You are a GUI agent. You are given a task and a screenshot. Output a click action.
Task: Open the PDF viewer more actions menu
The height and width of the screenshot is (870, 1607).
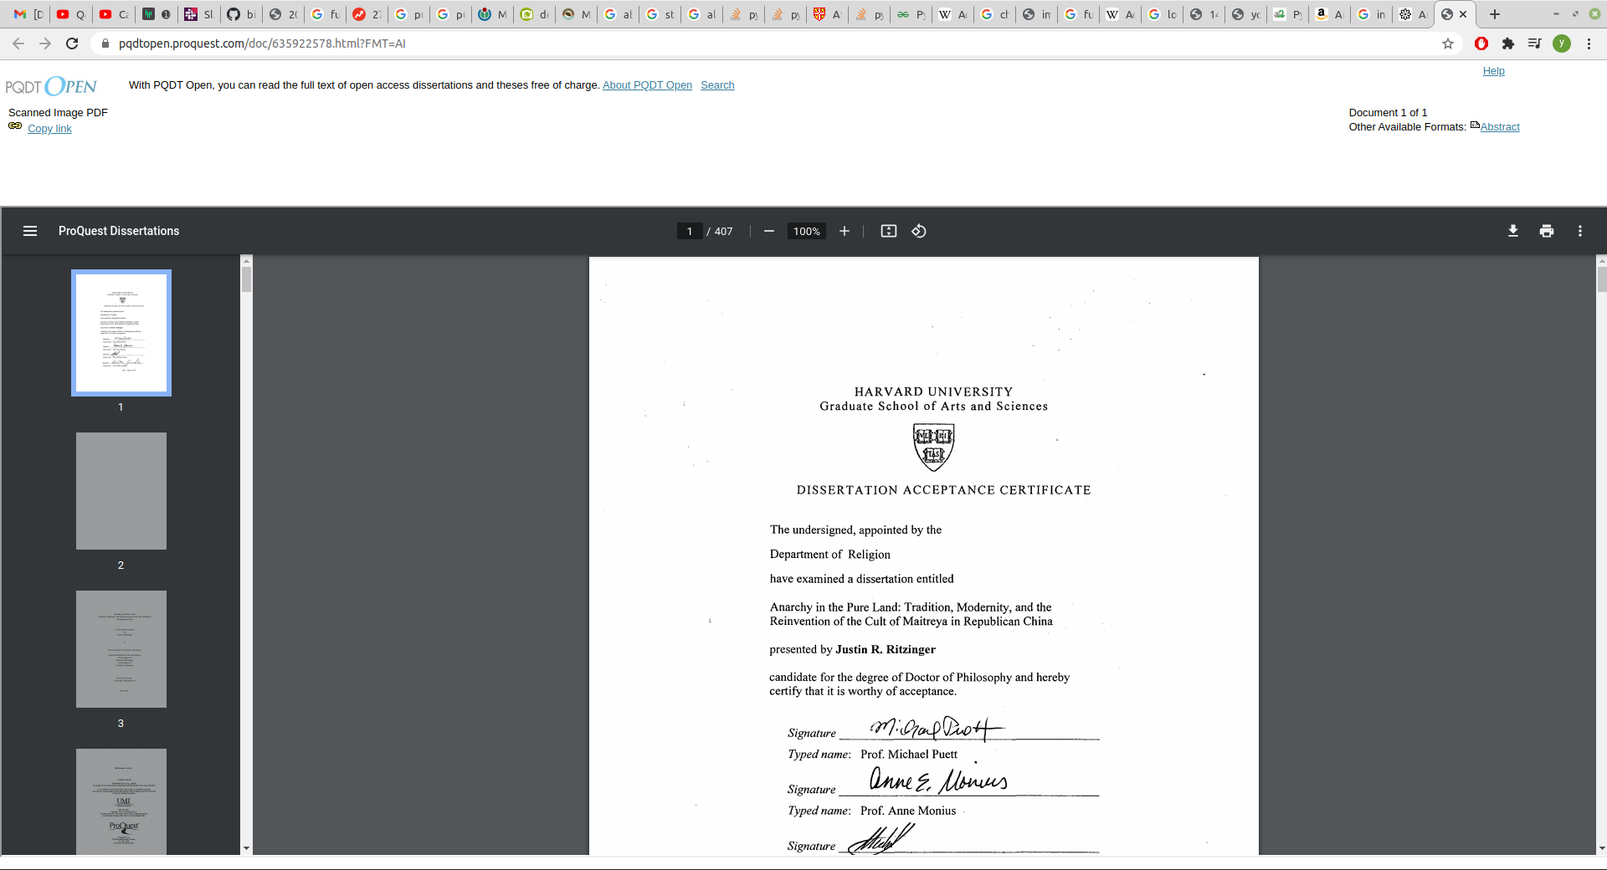coord(1580,231)
